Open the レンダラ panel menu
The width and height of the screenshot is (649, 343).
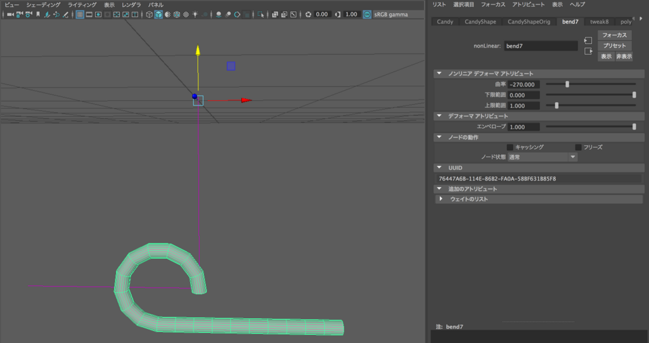[x=131, y=4]
